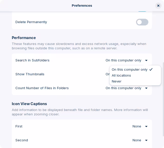
Task: Toggle the Delete Permanently switch
Action: pyautogui.click(x=142, y=22)
